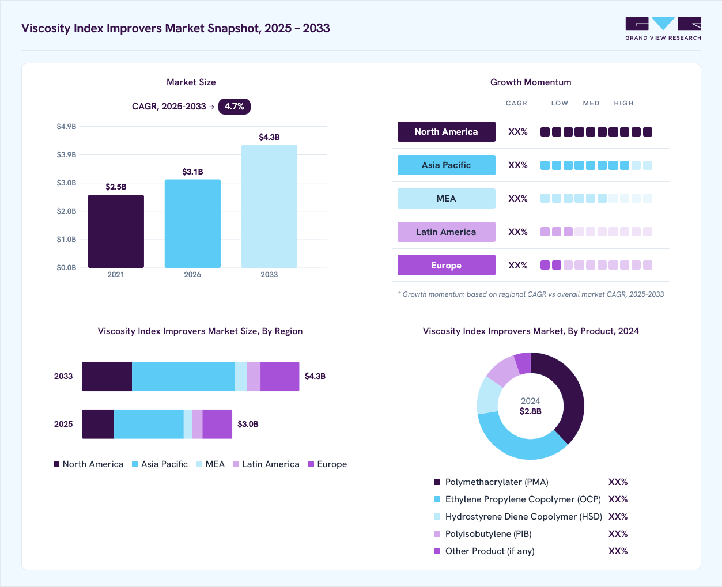Click the donut chart center $2.8B label

pos(531,411)
